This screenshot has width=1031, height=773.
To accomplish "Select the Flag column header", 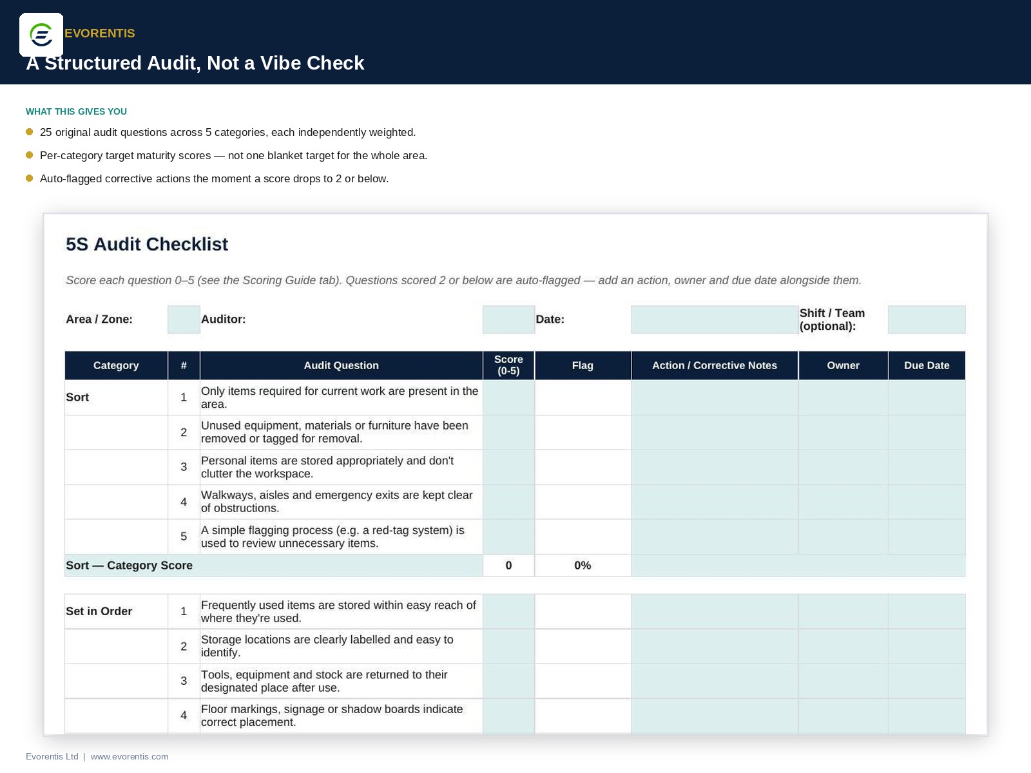I will [x=583, y=365].
